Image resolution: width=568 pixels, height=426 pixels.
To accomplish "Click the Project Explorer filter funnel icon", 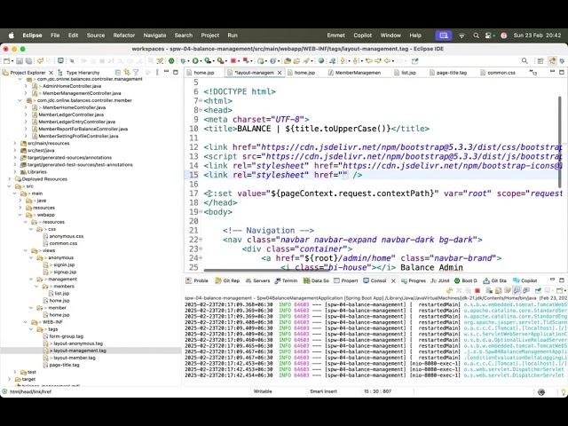I will 136,73.
